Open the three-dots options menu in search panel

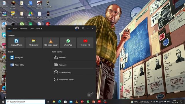point(88,28)
